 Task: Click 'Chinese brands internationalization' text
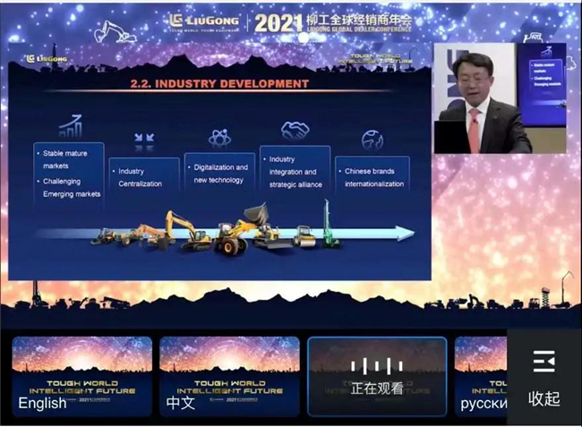click(374, 177)
